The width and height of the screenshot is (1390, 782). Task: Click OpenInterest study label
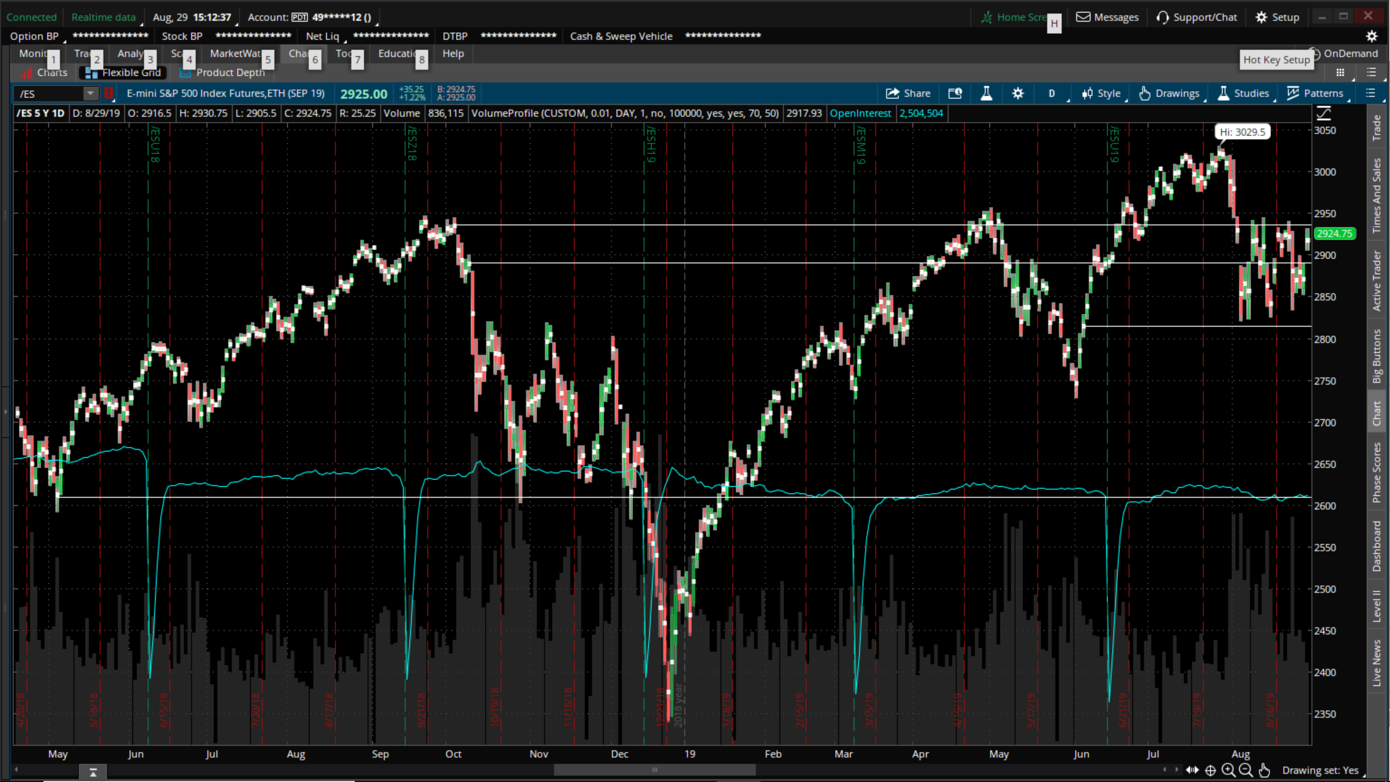pos(860,113)
